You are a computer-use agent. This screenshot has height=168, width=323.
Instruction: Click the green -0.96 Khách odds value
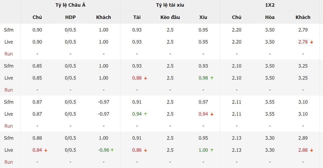point(103,150)
